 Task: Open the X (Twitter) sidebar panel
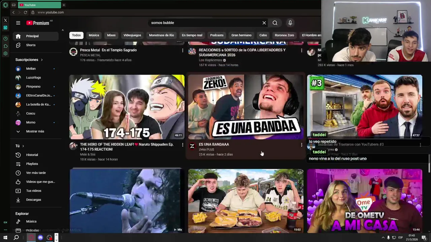(x=5, y=20)
